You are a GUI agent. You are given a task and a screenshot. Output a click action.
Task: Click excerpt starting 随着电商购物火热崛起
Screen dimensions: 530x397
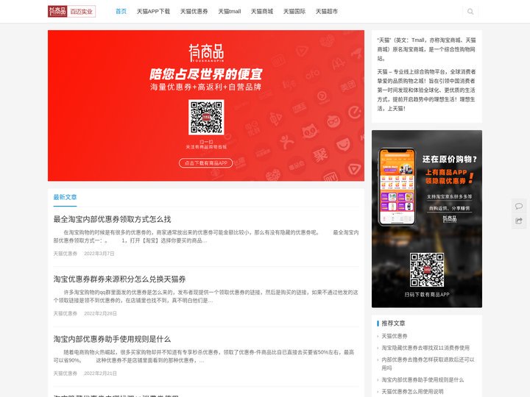(204, 357)
